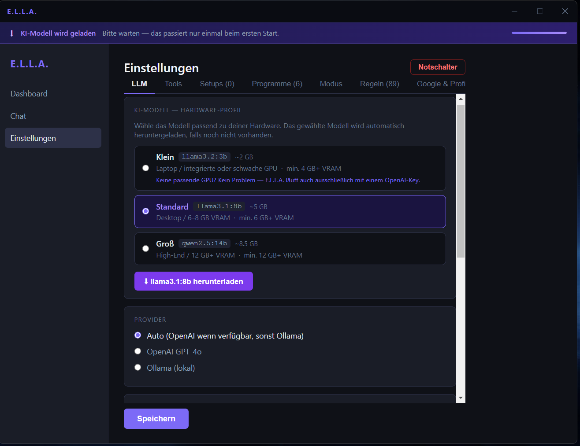Click the scrollbar down arrow
Image resolution: width=580 pixels, height=446 pixels.
[x=461, y=398]
